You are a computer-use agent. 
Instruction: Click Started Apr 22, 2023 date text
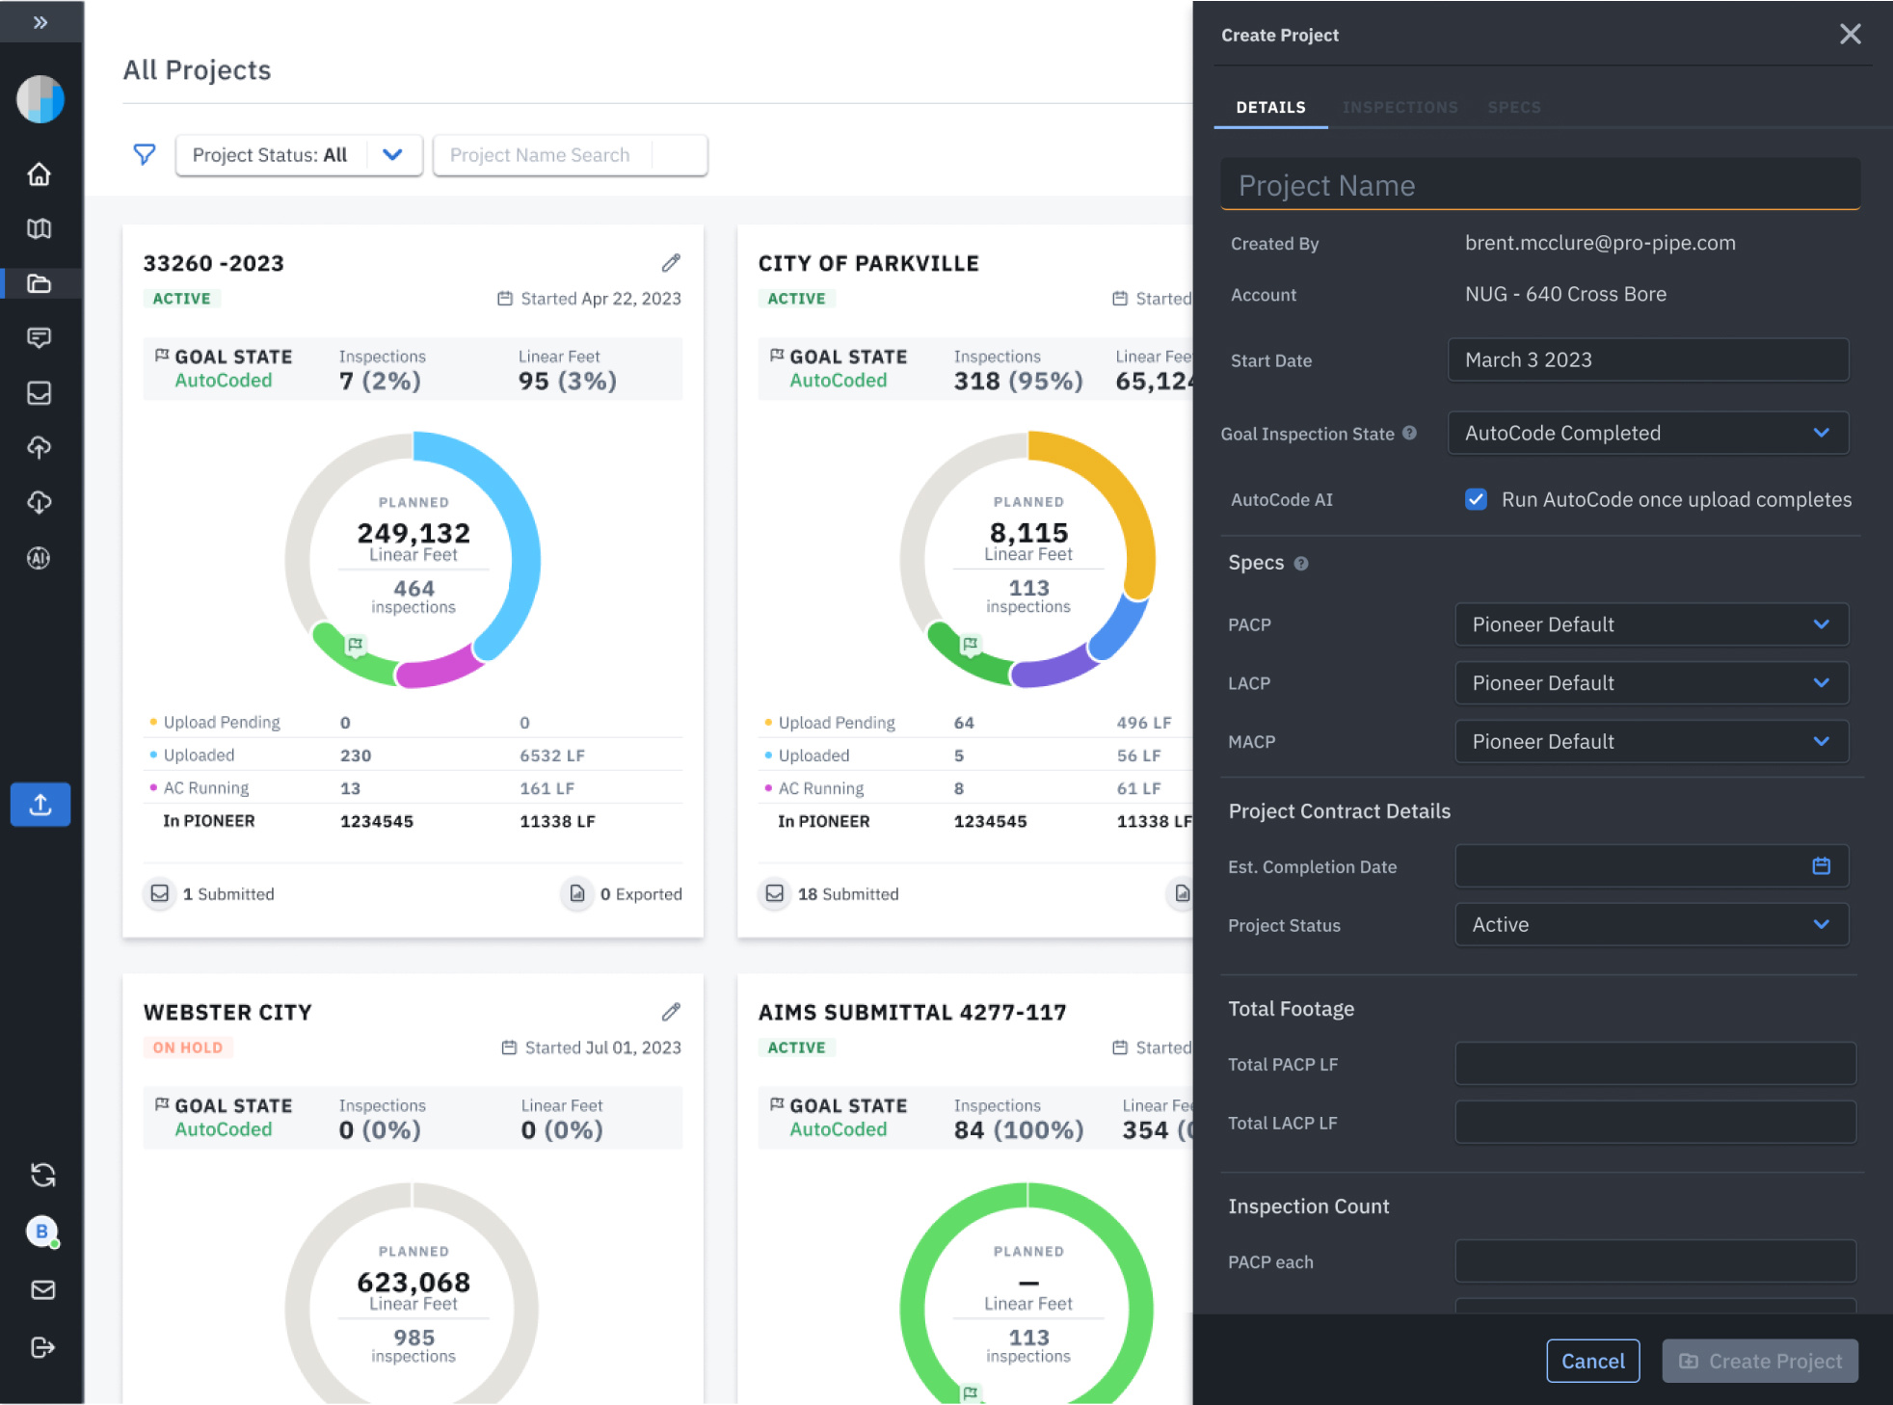pyautogui.click(x=600, y=299)
